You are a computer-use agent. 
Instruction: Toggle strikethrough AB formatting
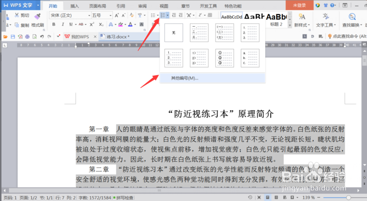click(81, 24)
